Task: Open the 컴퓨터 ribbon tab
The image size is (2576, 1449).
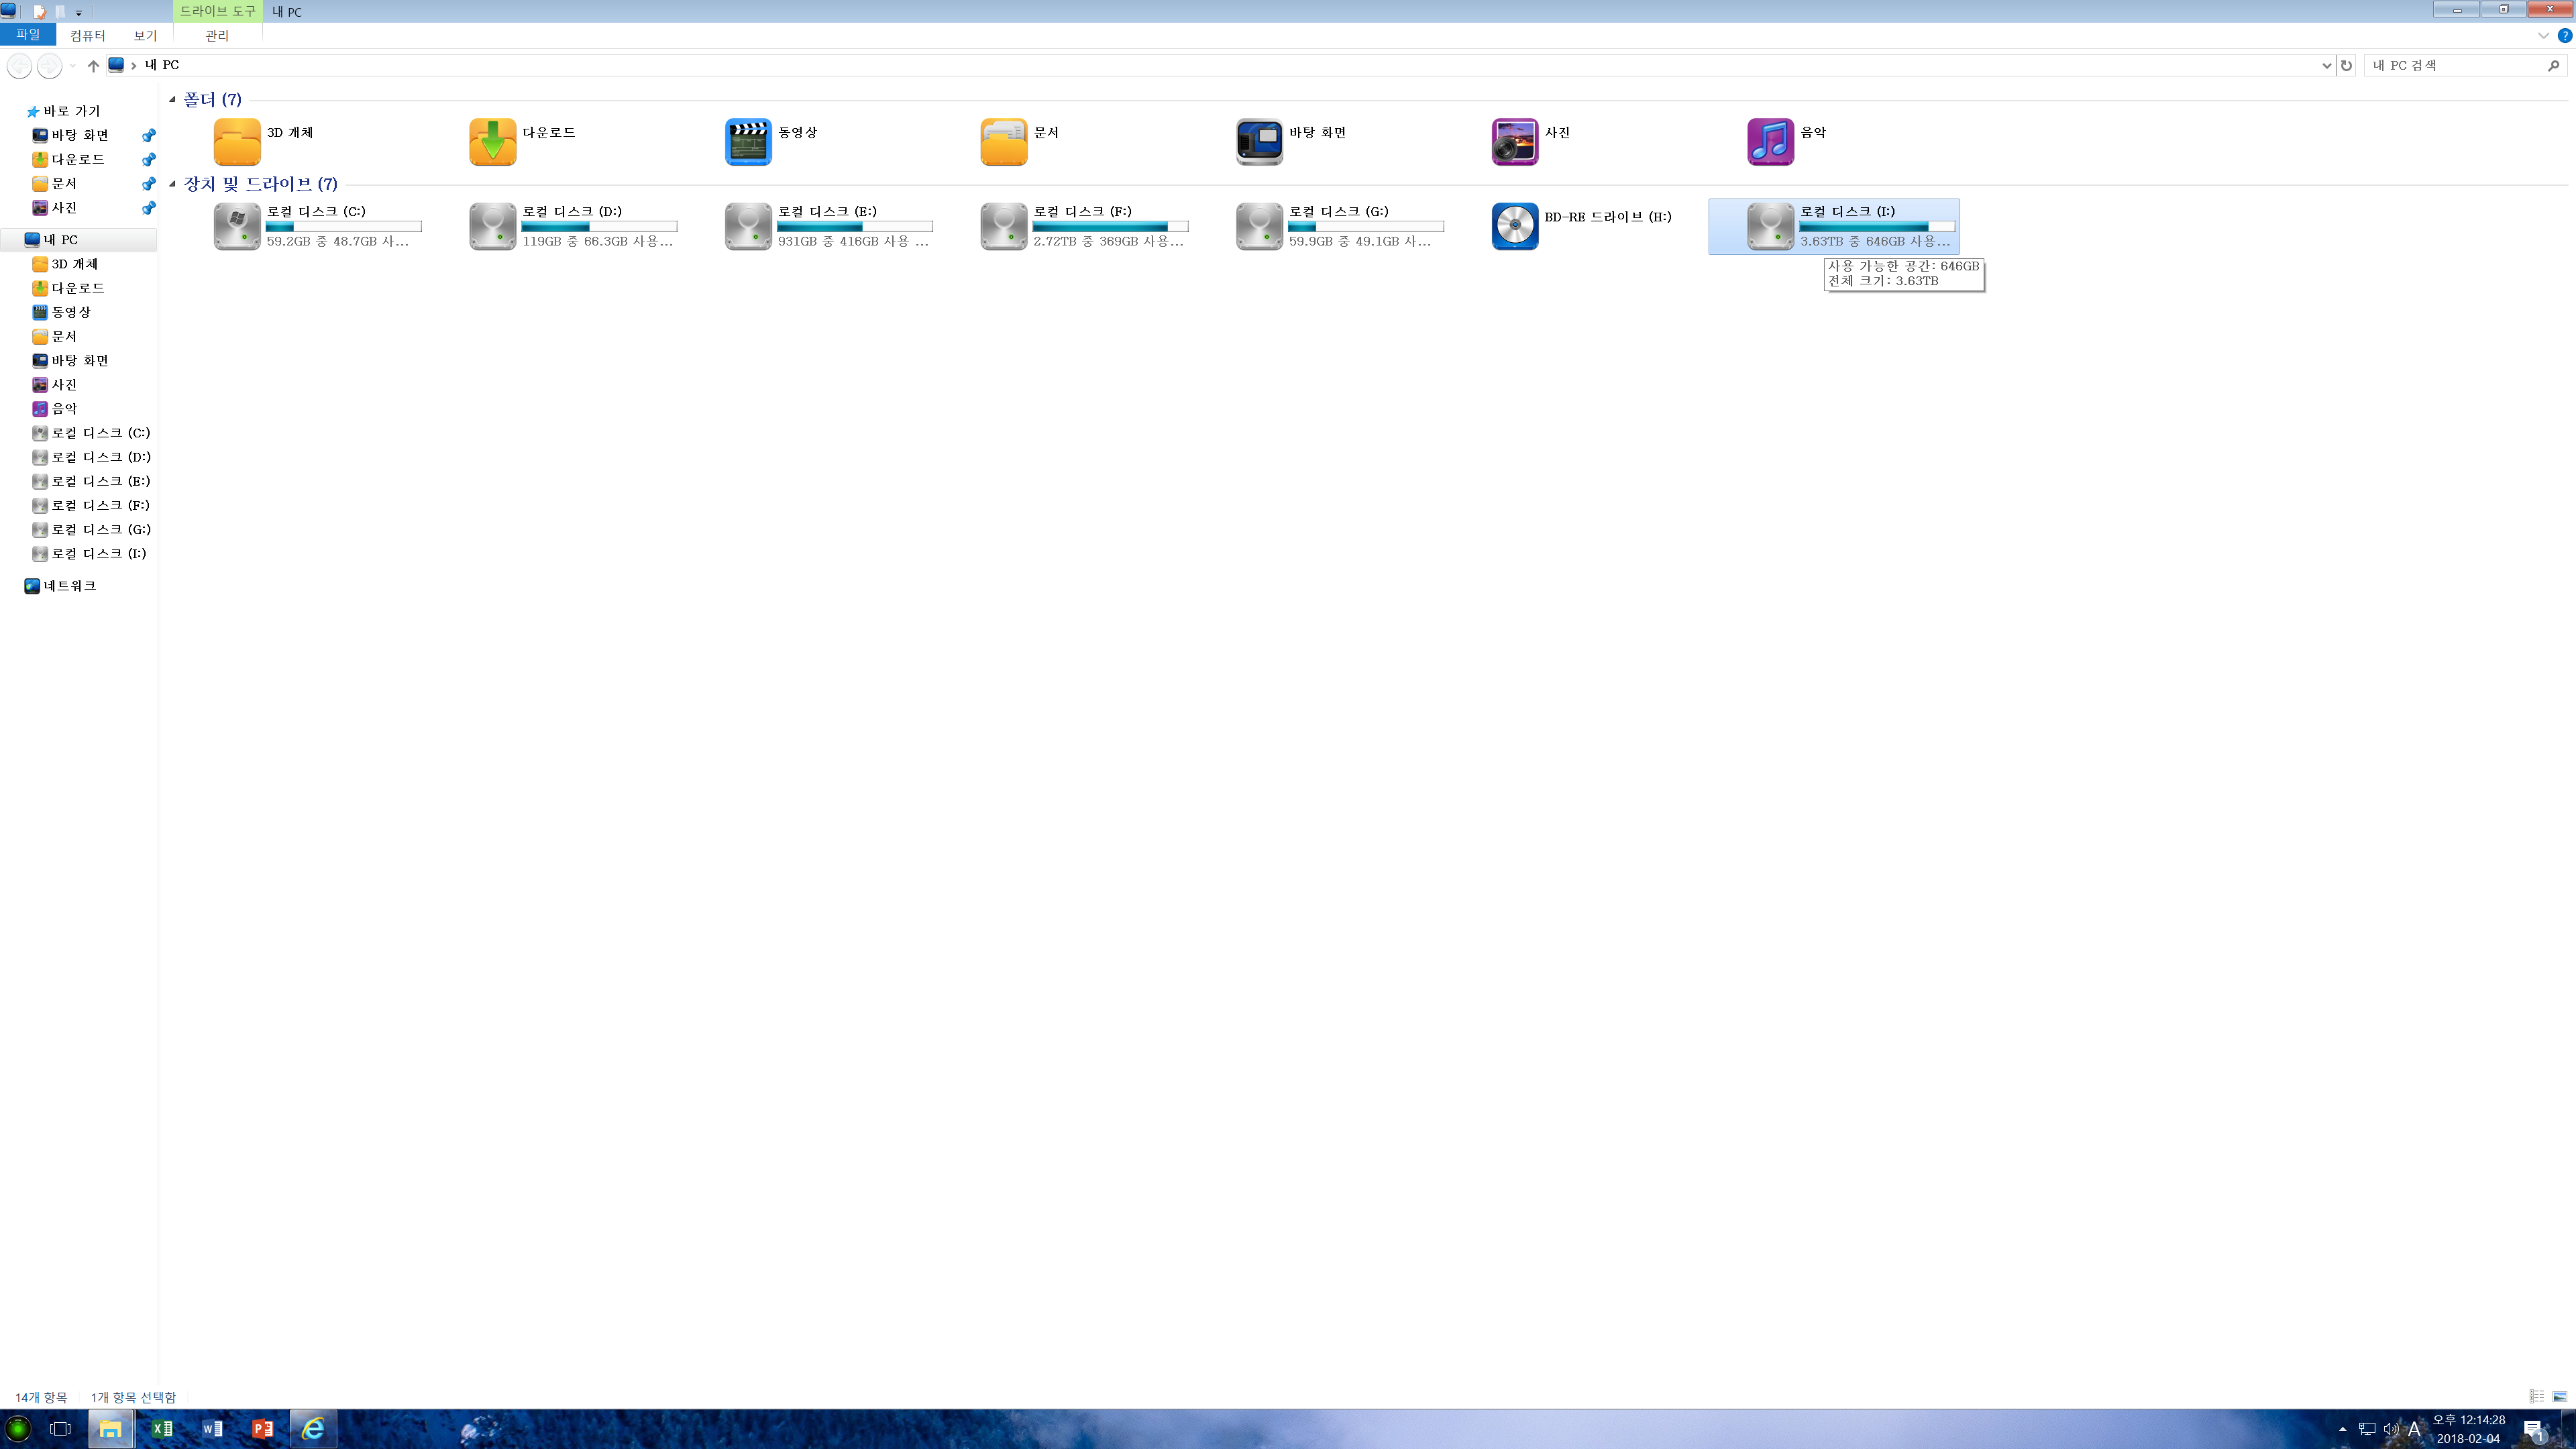Action: (87, 35)
